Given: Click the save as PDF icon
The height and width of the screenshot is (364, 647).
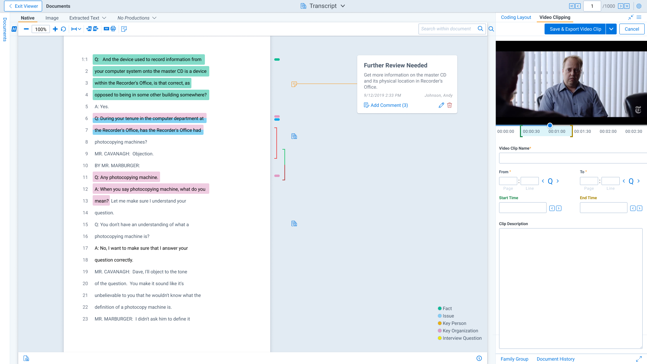Looking at the screenshot, I should [106, 29].
